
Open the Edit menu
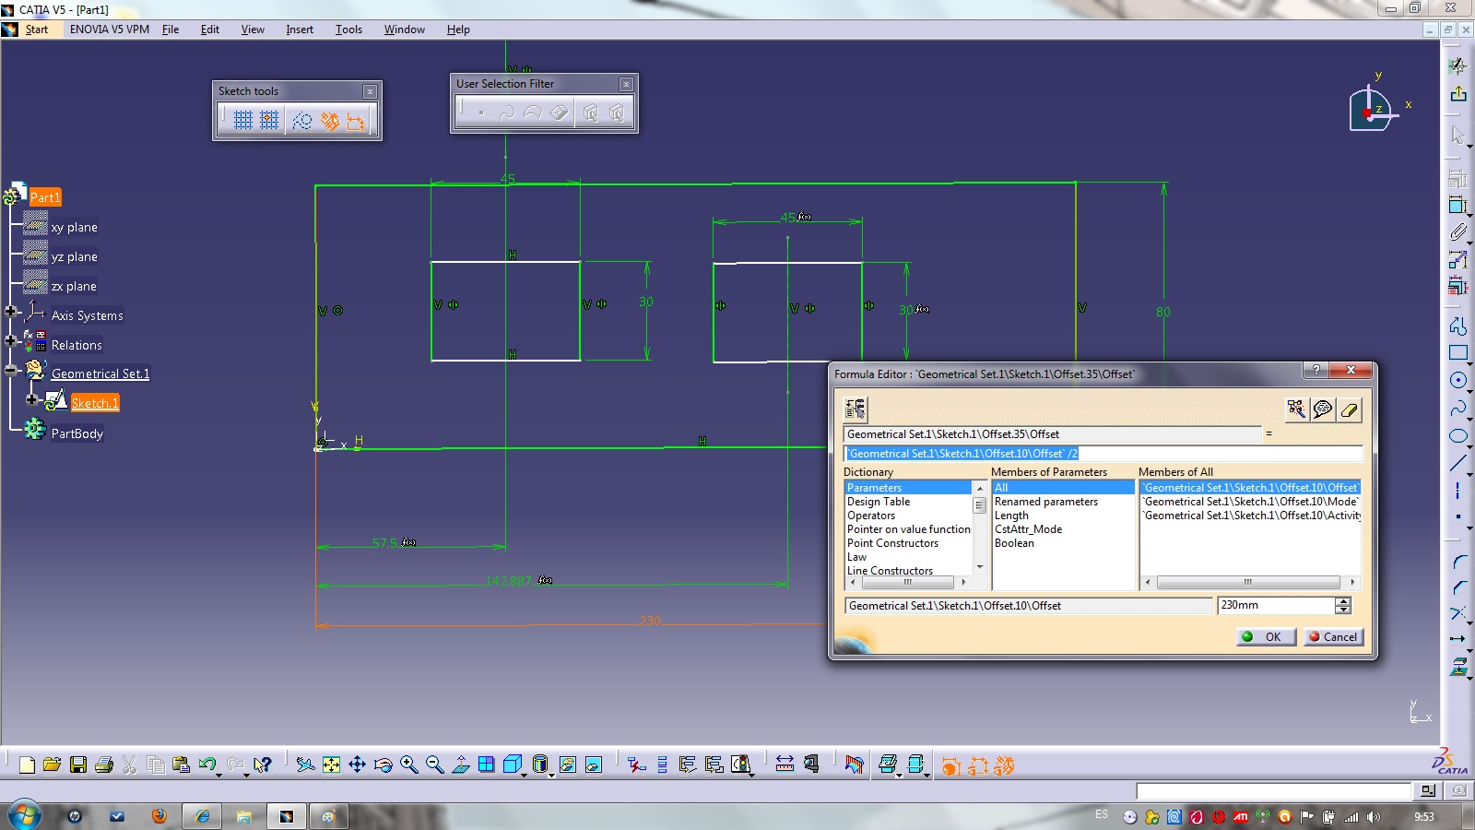(x=209, y=30)
